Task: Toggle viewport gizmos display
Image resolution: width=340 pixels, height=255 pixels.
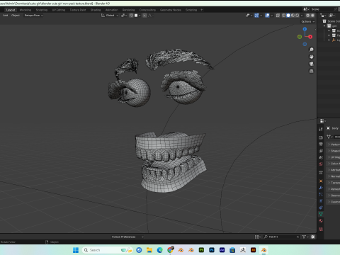Action: (x=256, y=16)
